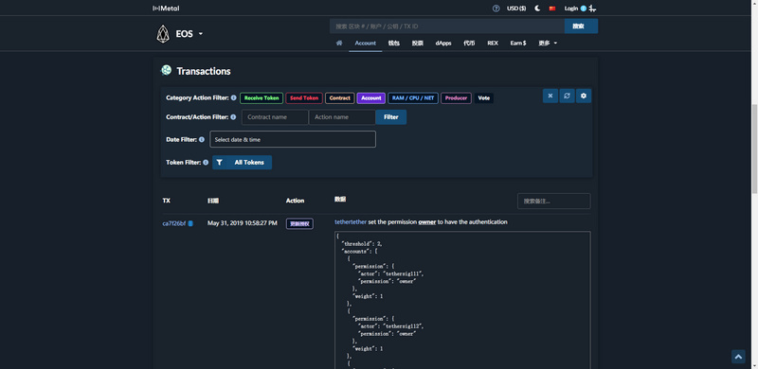
Task: Click the info icon next to Date Filter
Action: pos(202,139)
